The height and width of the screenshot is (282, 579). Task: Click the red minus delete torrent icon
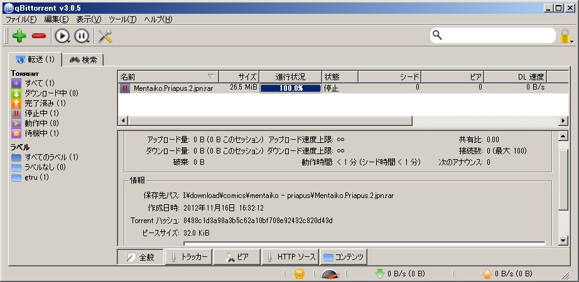click(x=39, y=36)
